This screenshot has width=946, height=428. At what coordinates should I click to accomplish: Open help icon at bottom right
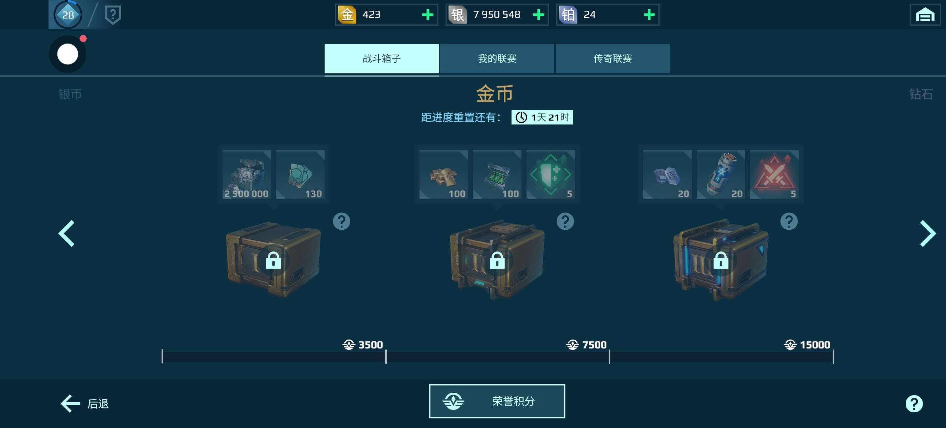tap(914, 403)
